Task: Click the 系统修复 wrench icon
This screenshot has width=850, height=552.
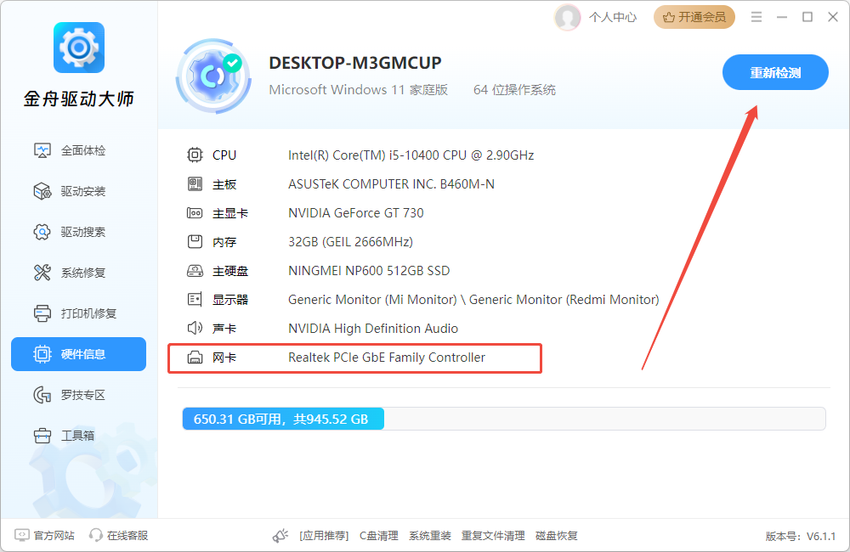Action: click(42, 273)
